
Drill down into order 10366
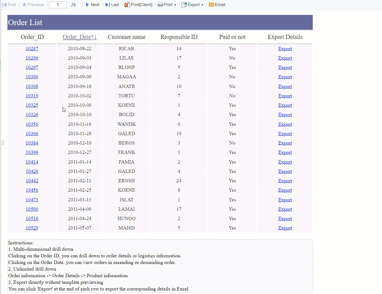[x=32, y=133]
